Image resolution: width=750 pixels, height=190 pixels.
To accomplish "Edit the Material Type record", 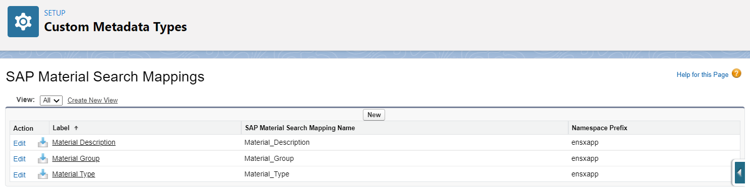I will point(19,175).
